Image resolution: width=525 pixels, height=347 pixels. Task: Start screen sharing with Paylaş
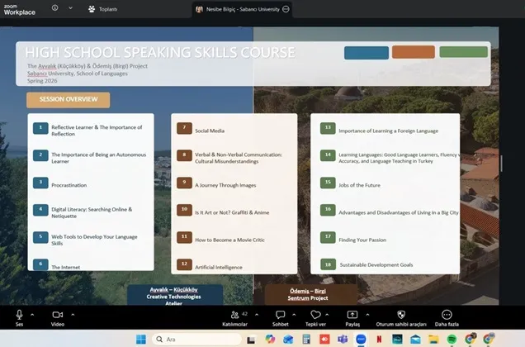(x=352, y=315)
